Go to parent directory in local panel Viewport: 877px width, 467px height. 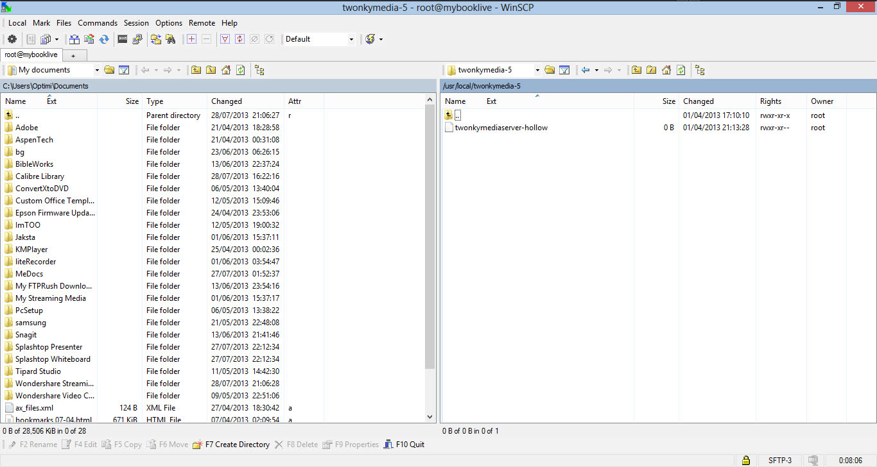click(x=196, y=70)
